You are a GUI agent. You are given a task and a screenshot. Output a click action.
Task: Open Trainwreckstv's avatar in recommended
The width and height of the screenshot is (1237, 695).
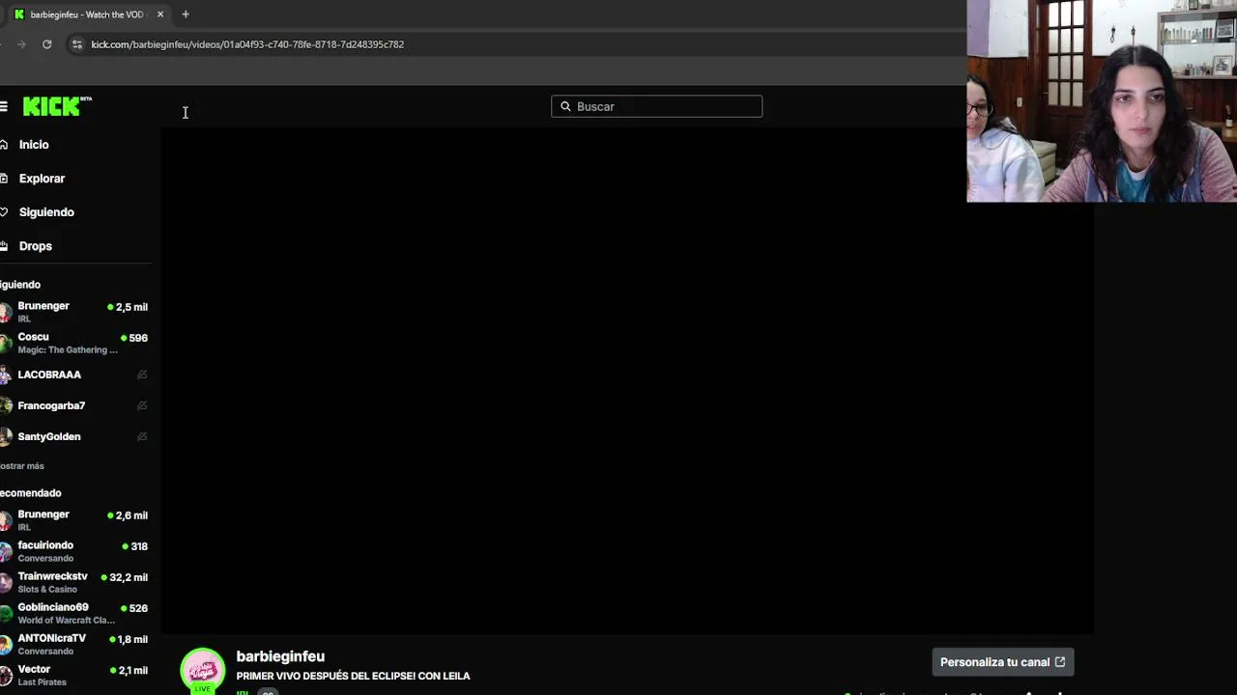(6, 582)
